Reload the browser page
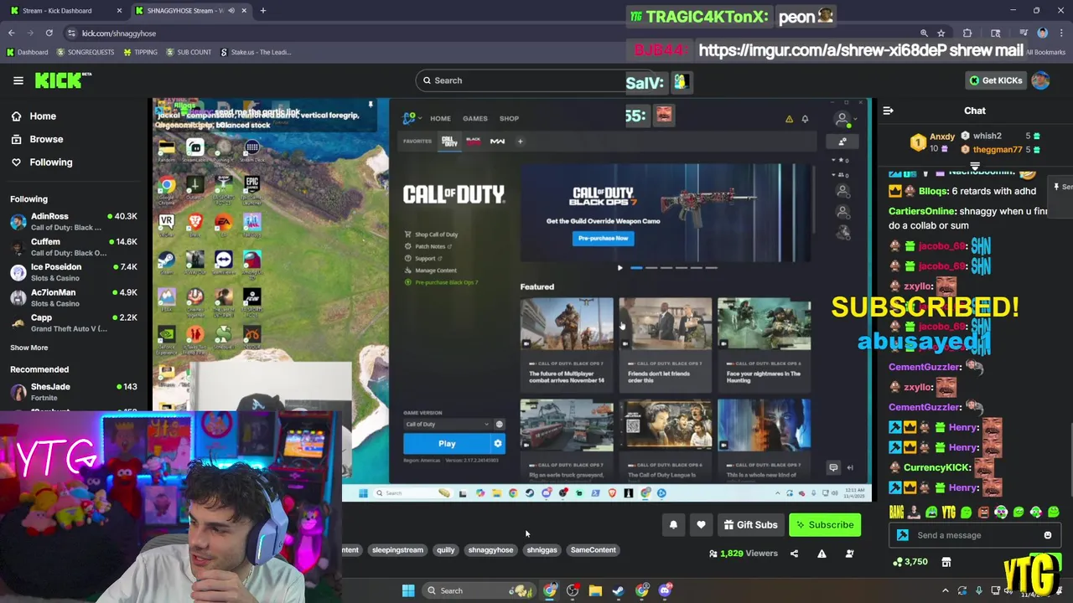Viewport: 1073px width, 603px height. click(x=49, y=33)
